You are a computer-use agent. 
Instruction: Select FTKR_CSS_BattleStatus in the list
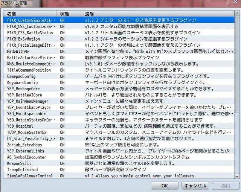119,33
